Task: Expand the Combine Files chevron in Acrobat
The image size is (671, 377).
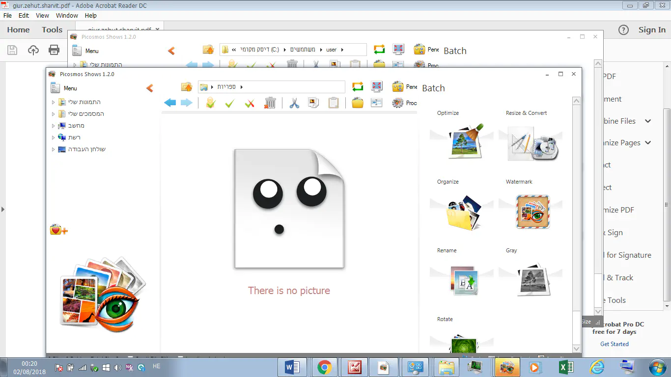Action: click(647, 121)
